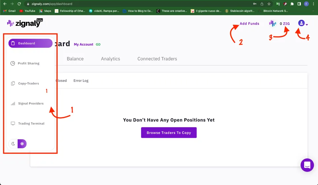Image resolution: width=318 pixels, height=185 pixels.
Task: Open the How to Blog to Ea... bookmark
Action: click(138, 11)
